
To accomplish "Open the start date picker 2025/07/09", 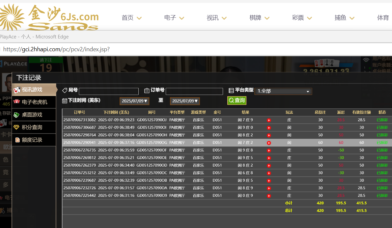I will (134, 101).
